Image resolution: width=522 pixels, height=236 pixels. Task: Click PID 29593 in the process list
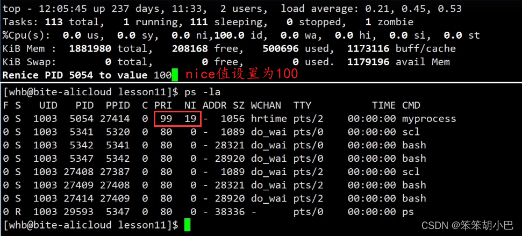tap(78, 212)
